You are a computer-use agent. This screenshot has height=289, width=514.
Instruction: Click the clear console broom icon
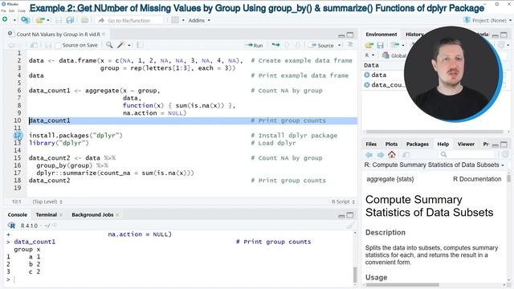pyautogui.click(x=350, y=226)
